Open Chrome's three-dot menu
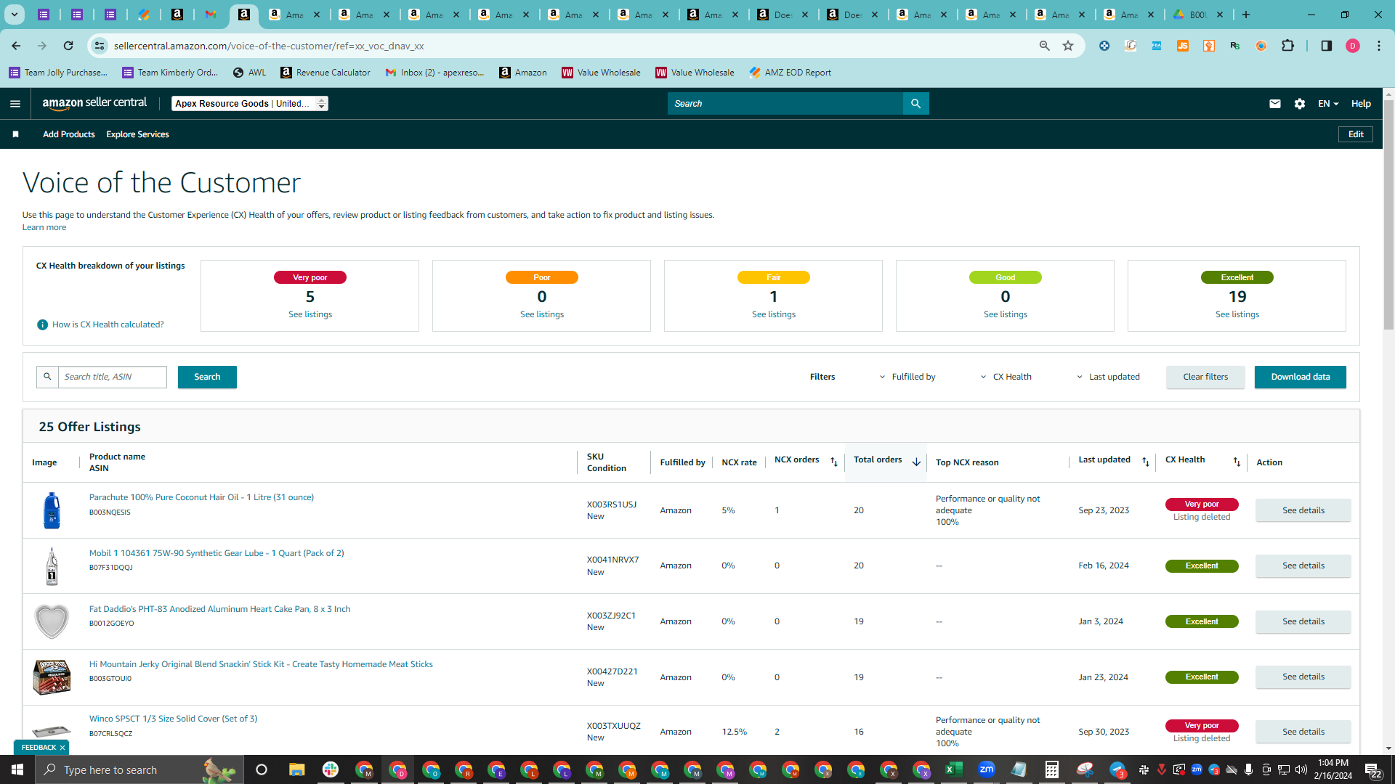 click(1379, 46)
